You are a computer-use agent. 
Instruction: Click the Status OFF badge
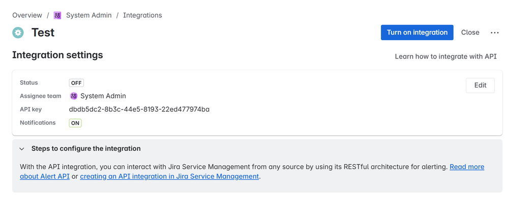(76, 82)
